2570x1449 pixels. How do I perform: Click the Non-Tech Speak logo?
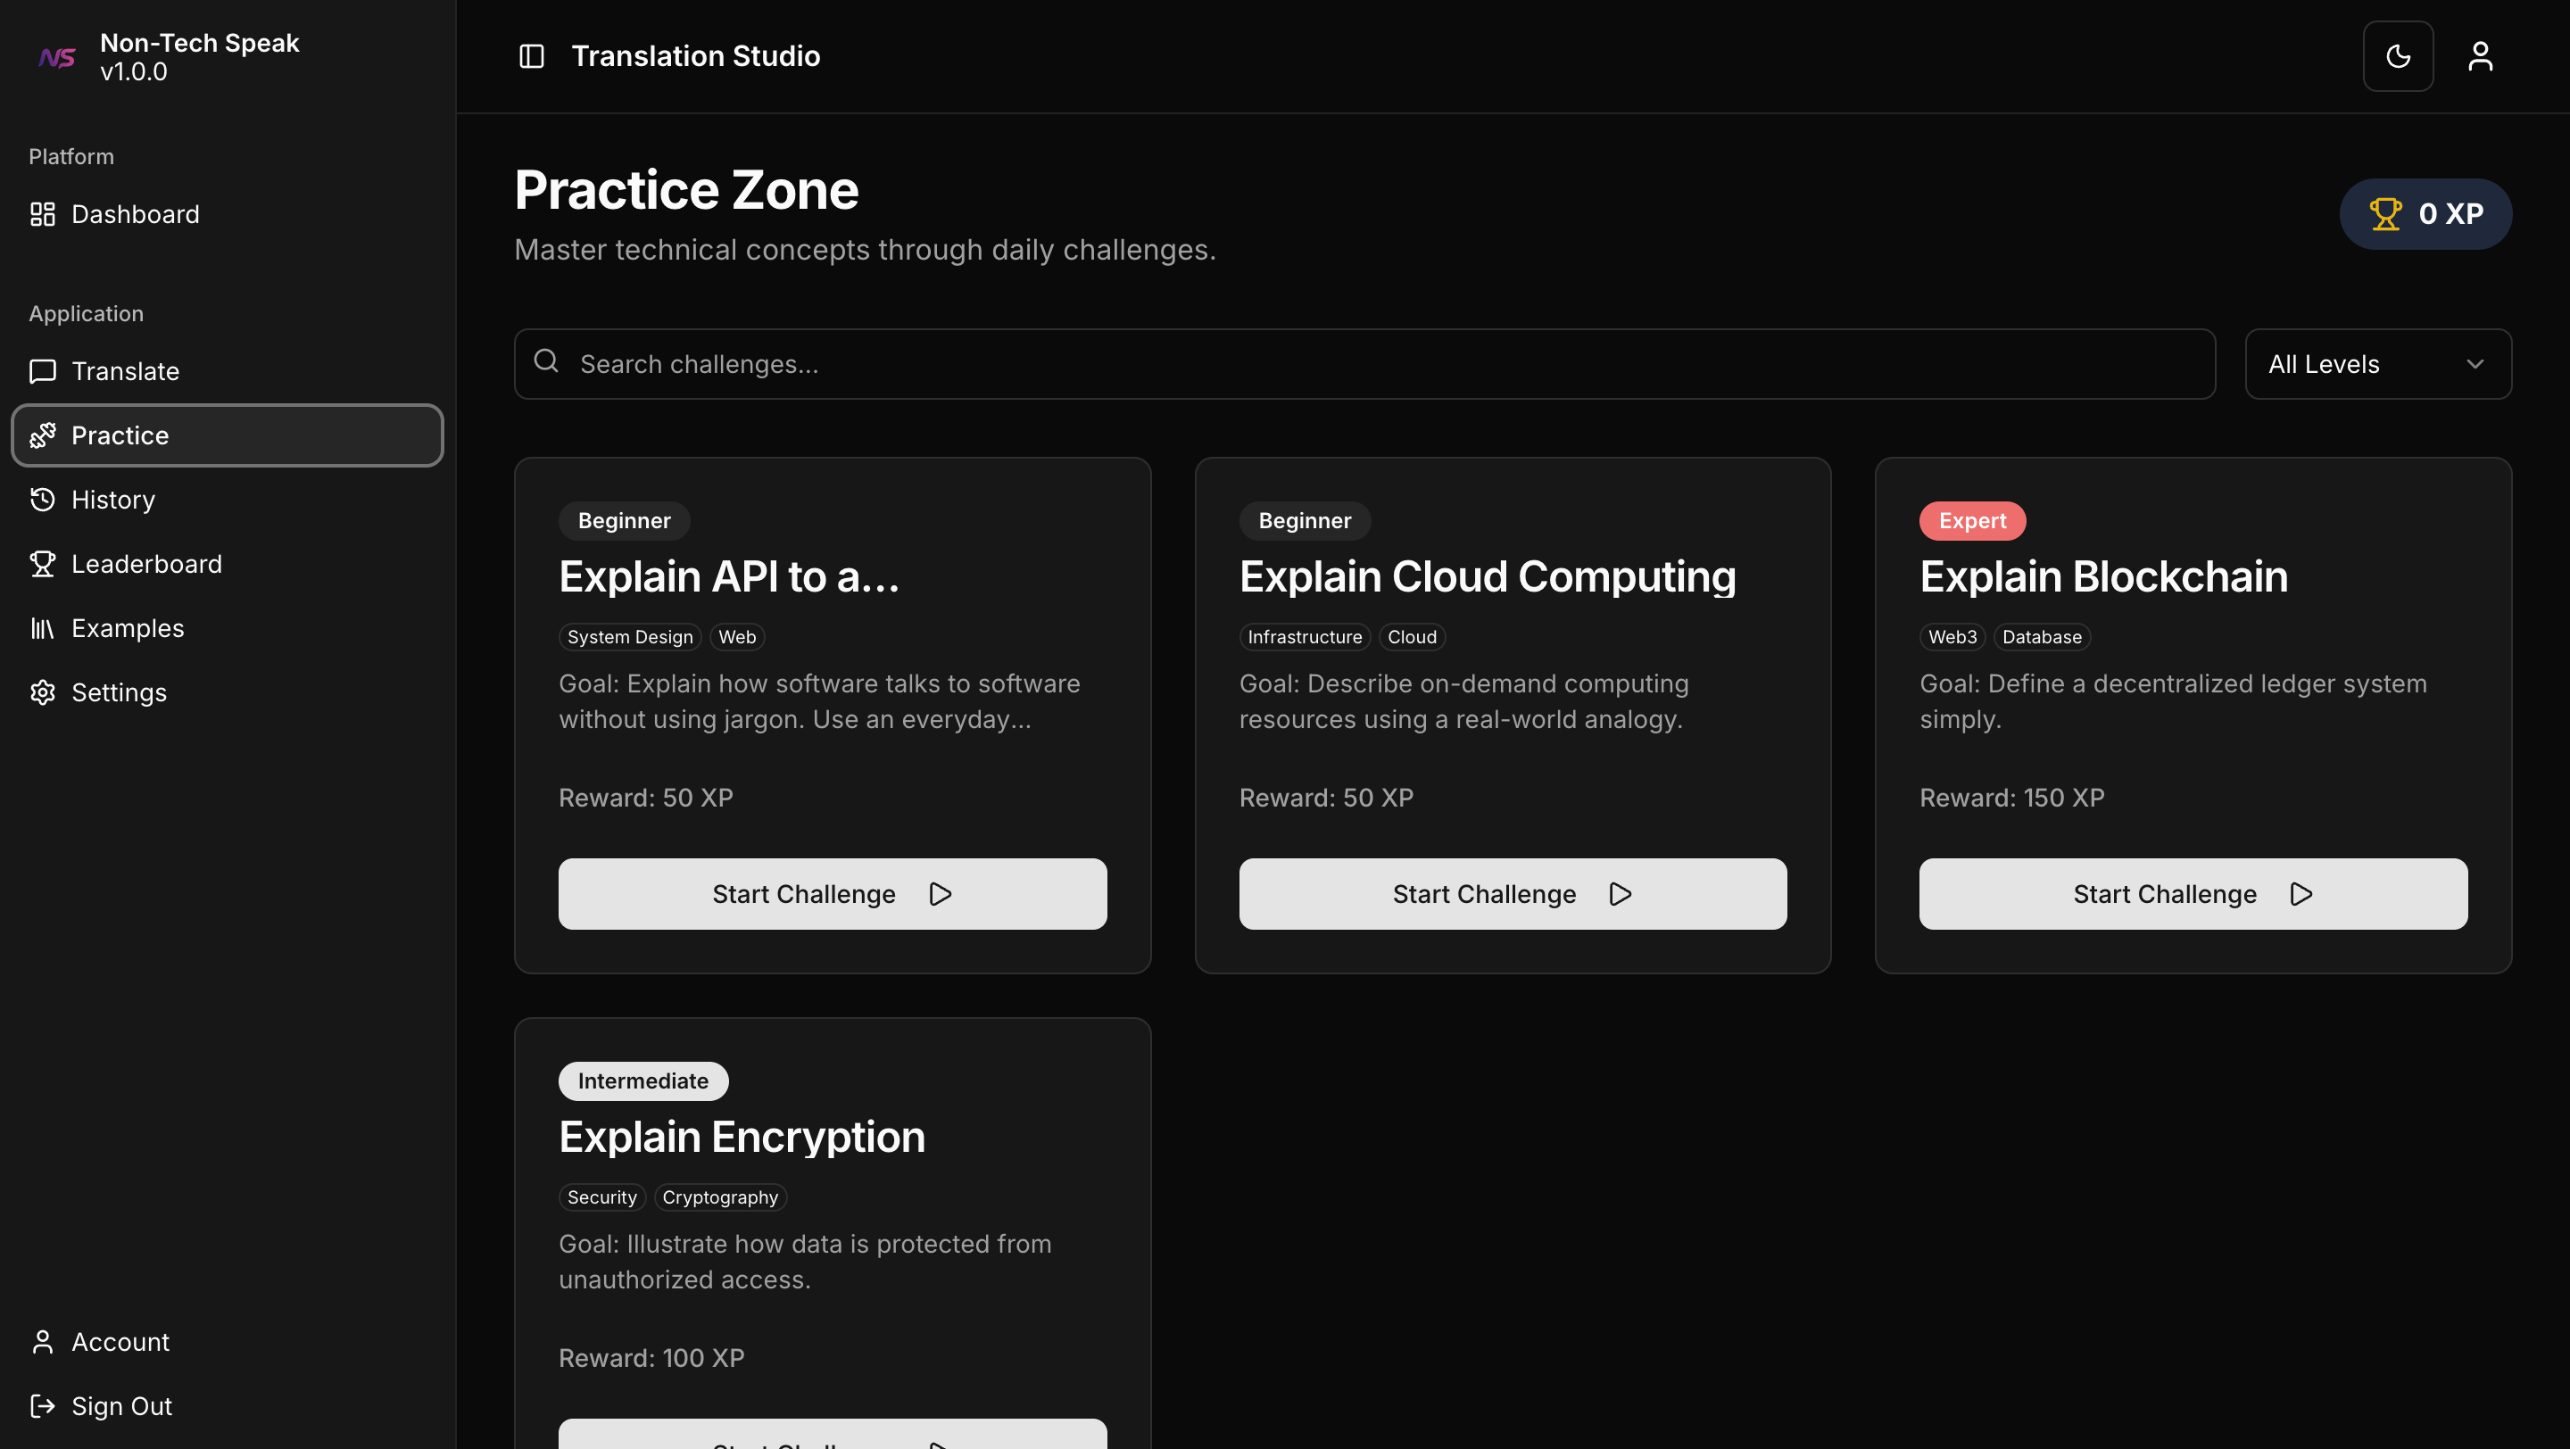tap(57, 58)
